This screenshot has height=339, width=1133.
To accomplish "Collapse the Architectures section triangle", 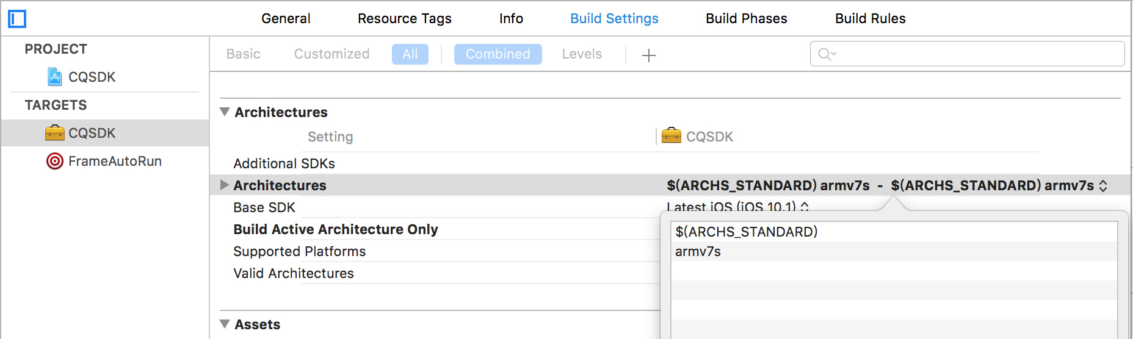I will point(225,112).
